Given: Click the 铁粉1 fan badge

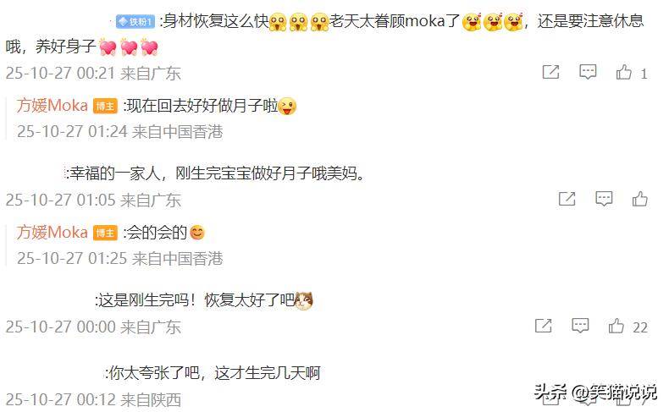Looking at the screenshot, I should 135,22.
